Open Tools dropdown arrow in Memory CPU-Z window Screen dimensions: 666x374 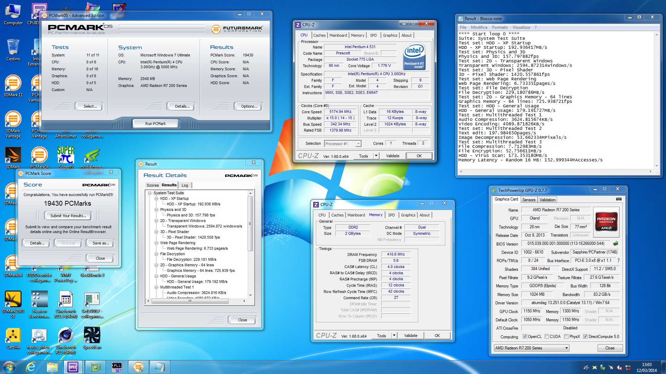click(x=394, y=336)
